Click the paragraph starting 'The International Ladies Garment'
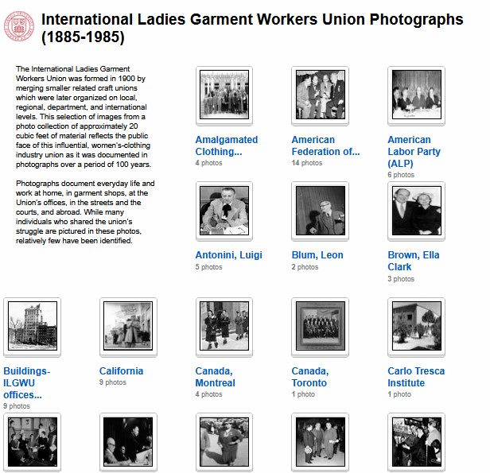Viewport: 490px width, 473px height. [84, 117]
